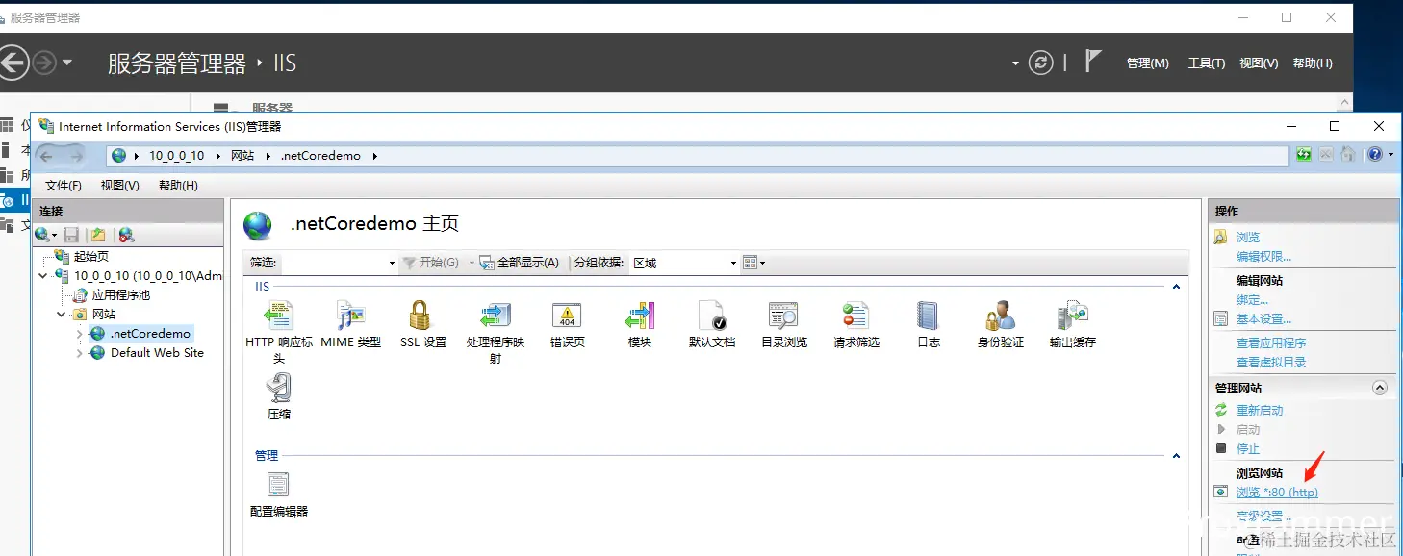Click the IIS Manager refresh icon
This screenshot has width=1403, height=556.
click(x=1302, y=155)
